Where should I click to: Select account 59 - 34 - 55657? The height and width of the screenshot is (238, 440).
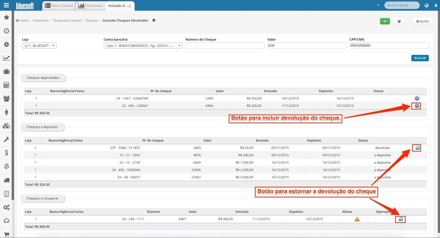(x=129, y=177)
